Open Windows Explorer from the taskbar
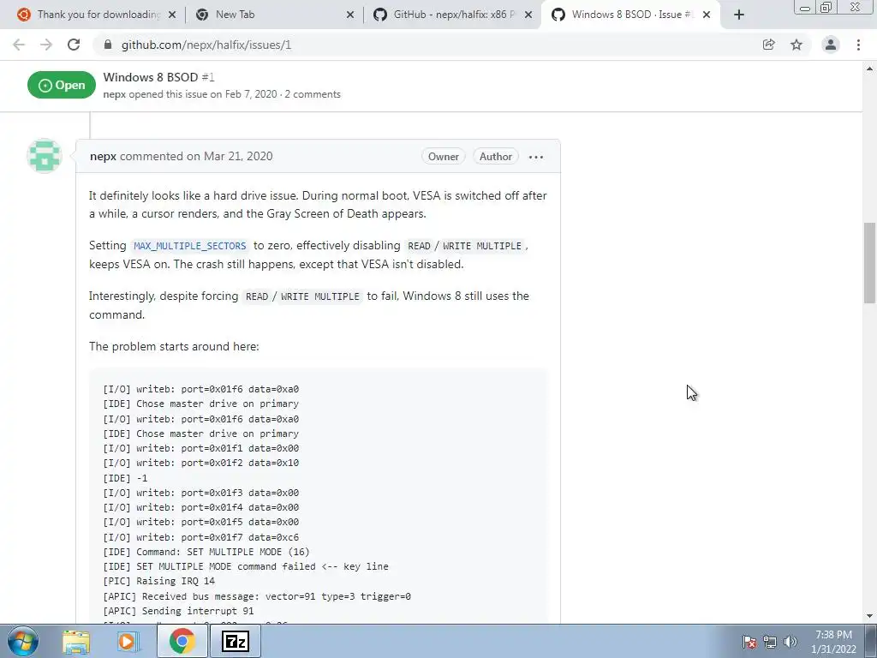Viewport: 877px width, 658px height. coord(76,641)
